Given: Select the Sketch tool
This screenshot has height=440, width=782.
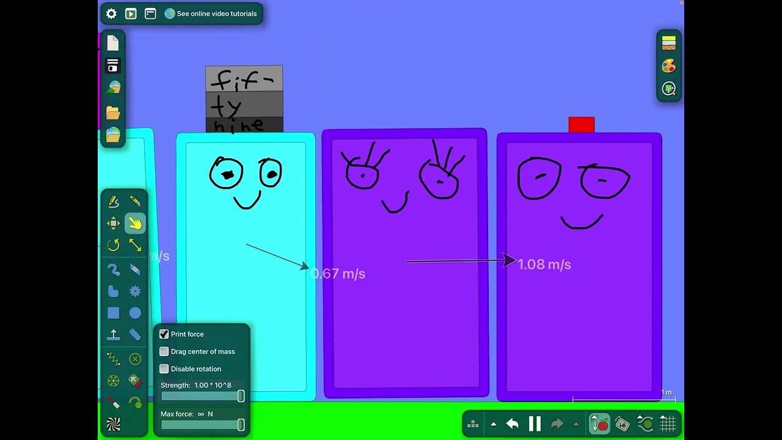Looking at the screenshot, I should (x=114, y=202).
